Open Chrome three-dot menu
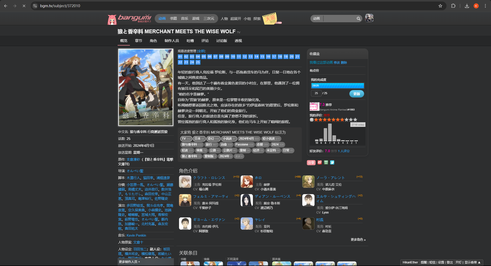The width and height of the screenshot is (491, 266). (x=485, y=6)
